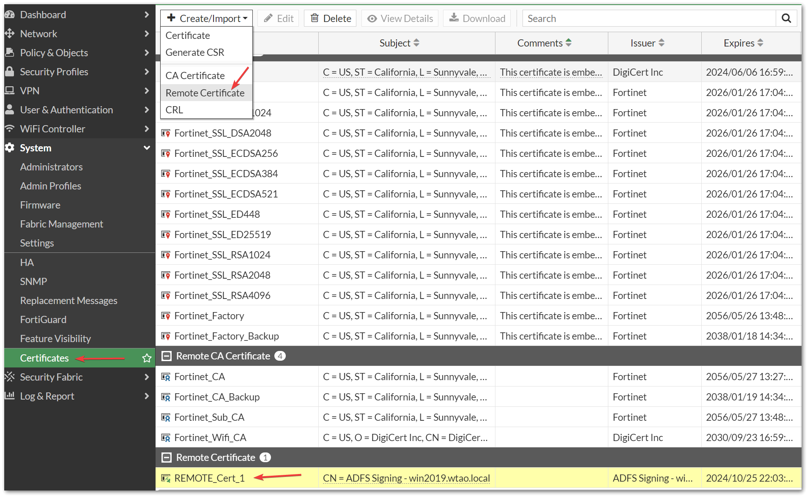Sort by the Expires column

click(743, 43)
